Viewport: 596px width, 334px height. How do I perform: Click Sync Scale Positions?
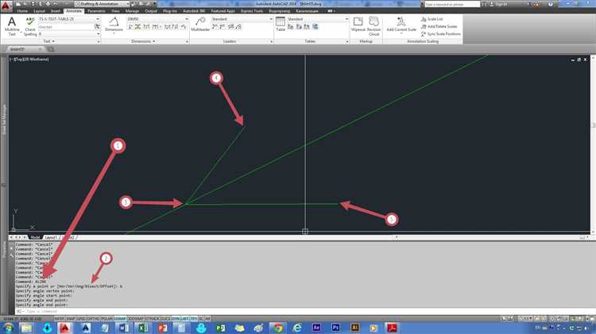440,34
